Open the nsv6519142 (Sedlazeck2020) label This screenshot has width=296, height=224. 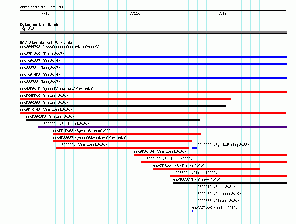pyautogui.click(x=46, y=110)
